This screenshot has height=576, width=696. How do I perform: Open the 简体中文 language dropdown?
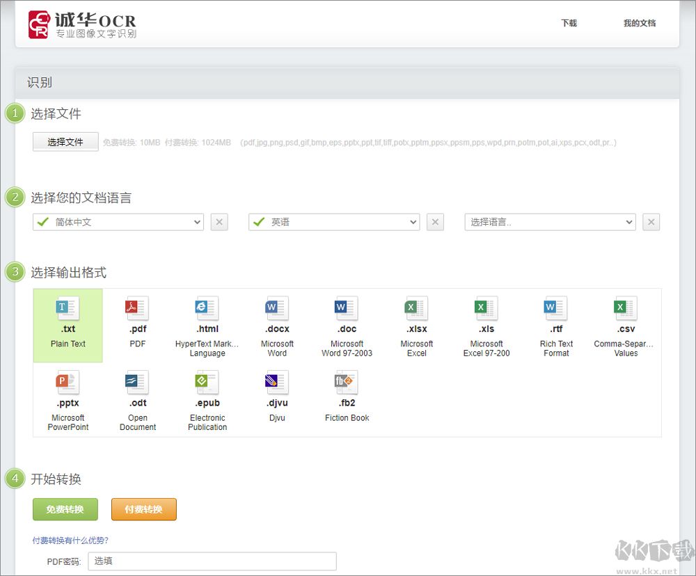(x=118, y=222)
